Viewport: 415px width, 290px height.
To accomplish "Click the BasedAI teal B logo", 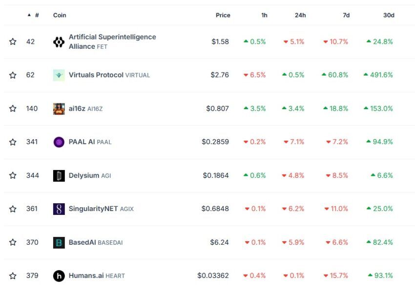I will pyautogui.click(x=59, y=242).
